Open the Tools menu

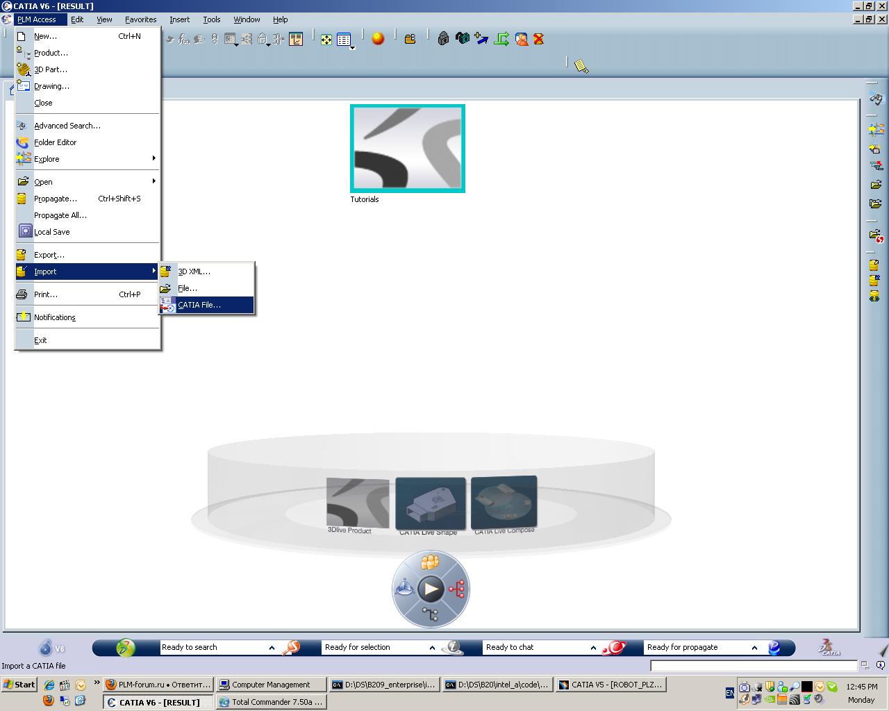[x=212, y=19]
